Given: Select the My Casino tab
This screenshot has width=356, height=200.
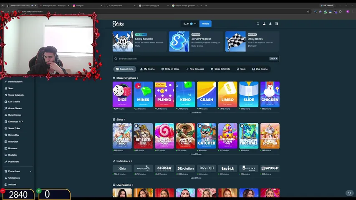Looking at the screenshot, I should click(x=147, y=69).
